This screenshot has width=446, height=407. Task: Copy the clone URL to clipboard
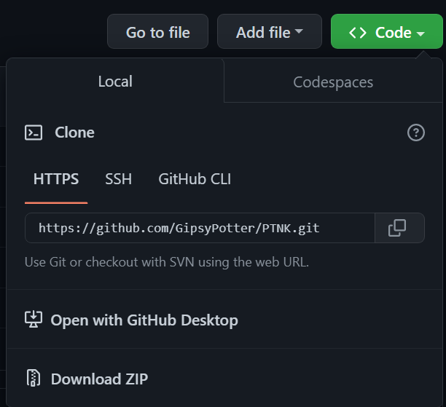pos(399,228)
